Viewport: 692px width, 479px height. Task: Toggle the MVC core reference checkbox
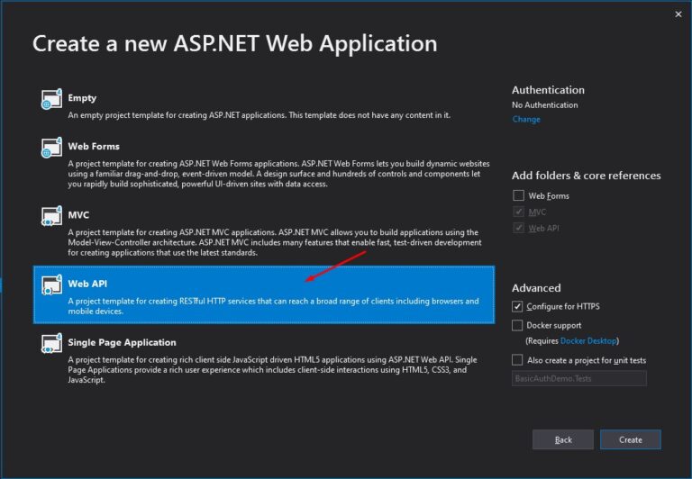coord(519,212)
